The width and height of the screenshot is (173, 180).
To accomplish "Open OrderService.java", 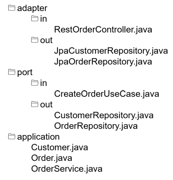I will point(67,169).
